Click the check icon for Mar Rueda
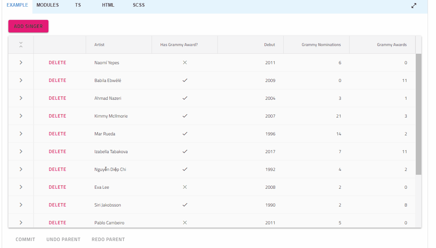436x248 pixels. point(185,134)
